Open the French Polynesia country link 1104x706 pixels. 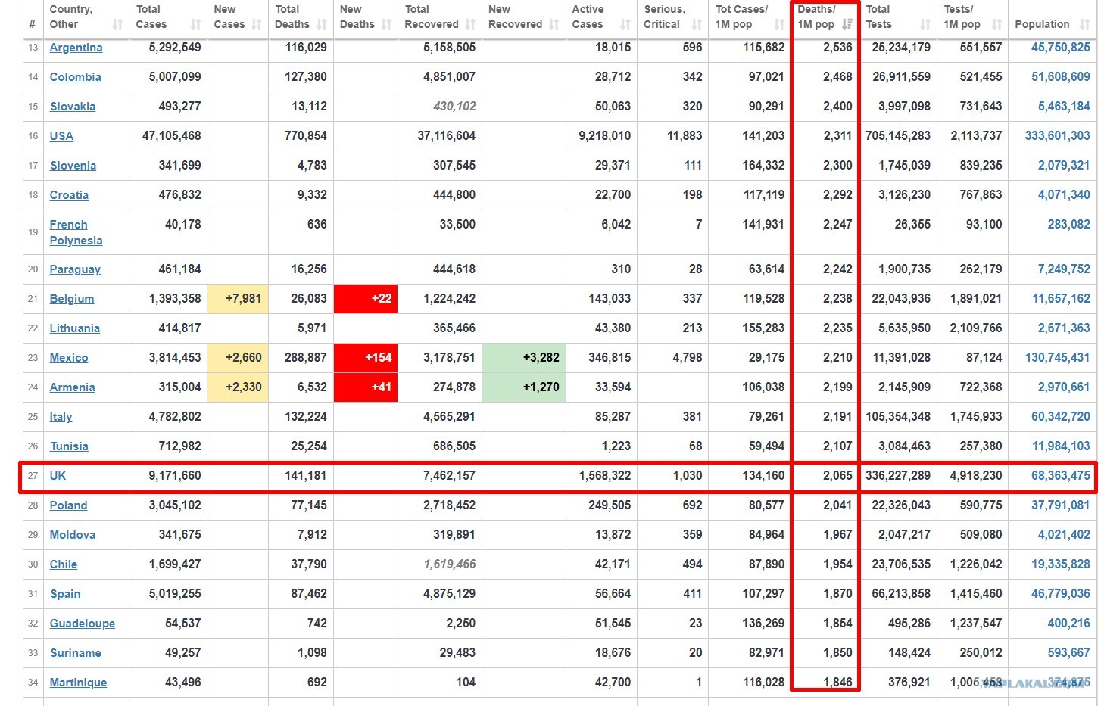coord(76,232)
